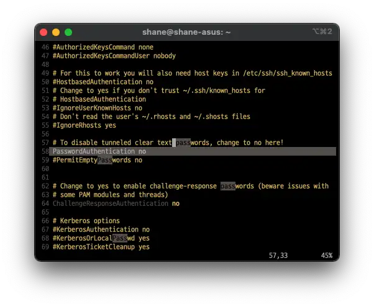Click line number 65
Viewport: 374px width, 307px height.
click(x=45, y=212)
